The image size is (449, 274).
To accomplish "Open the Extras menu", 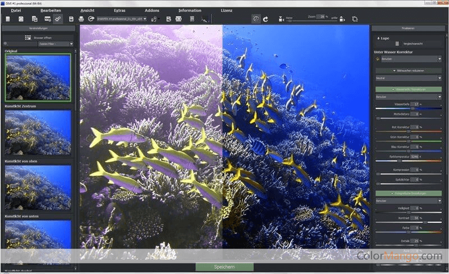I will (120, 11).
